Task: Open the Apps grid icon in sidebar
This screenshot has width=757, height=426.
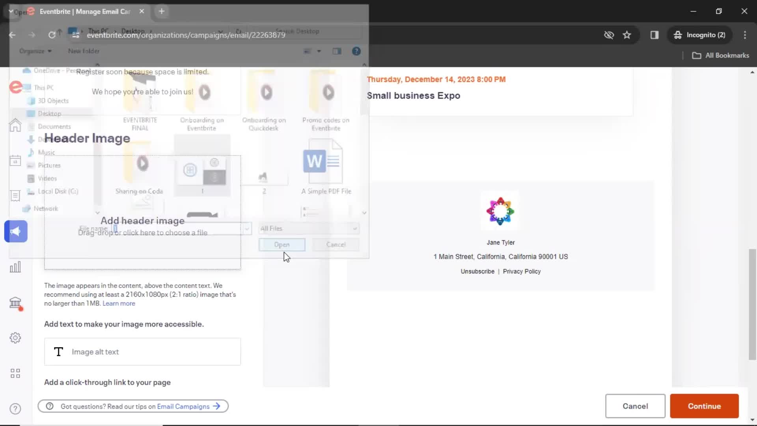Action: pyautogui.click(x=15, y=373)
